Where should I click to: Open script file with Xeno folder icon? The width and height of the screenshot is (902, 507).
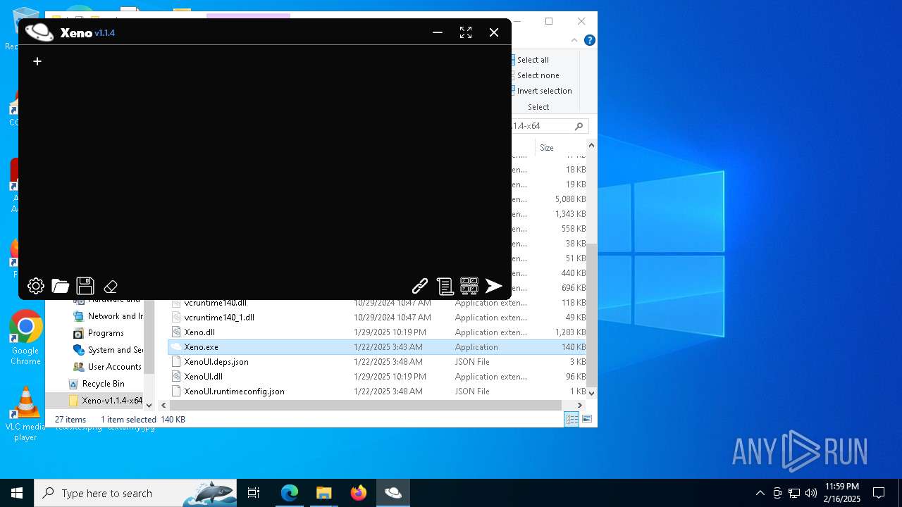pos(61,286)
